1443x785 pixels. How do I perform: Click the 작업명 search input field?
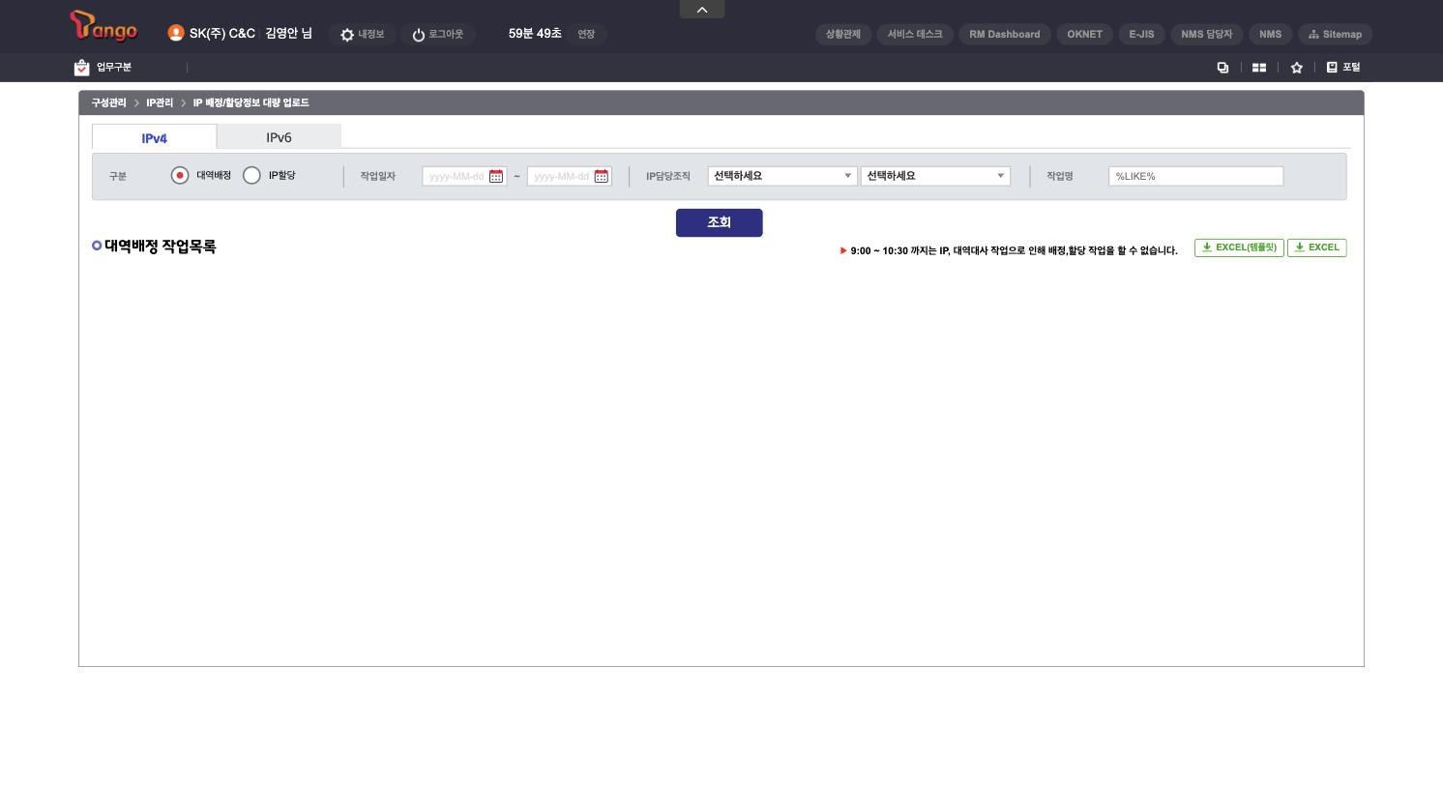click(x=1196, y=176)
